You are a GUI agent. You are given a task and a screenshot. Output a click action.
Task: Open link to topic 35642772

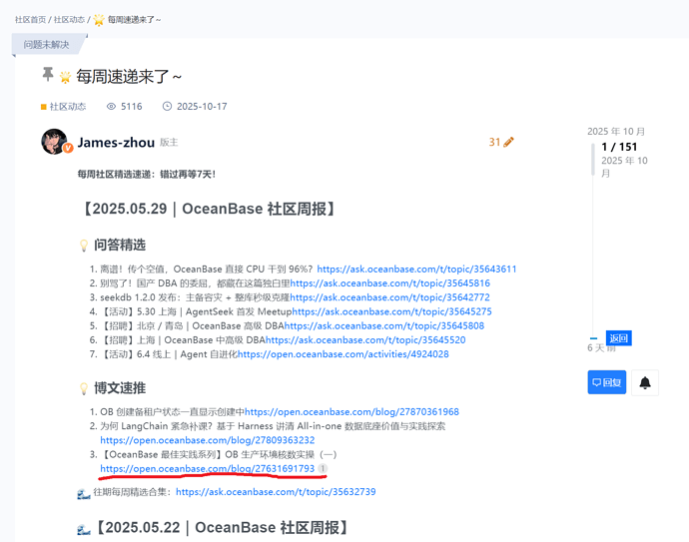tap(389, 297)
